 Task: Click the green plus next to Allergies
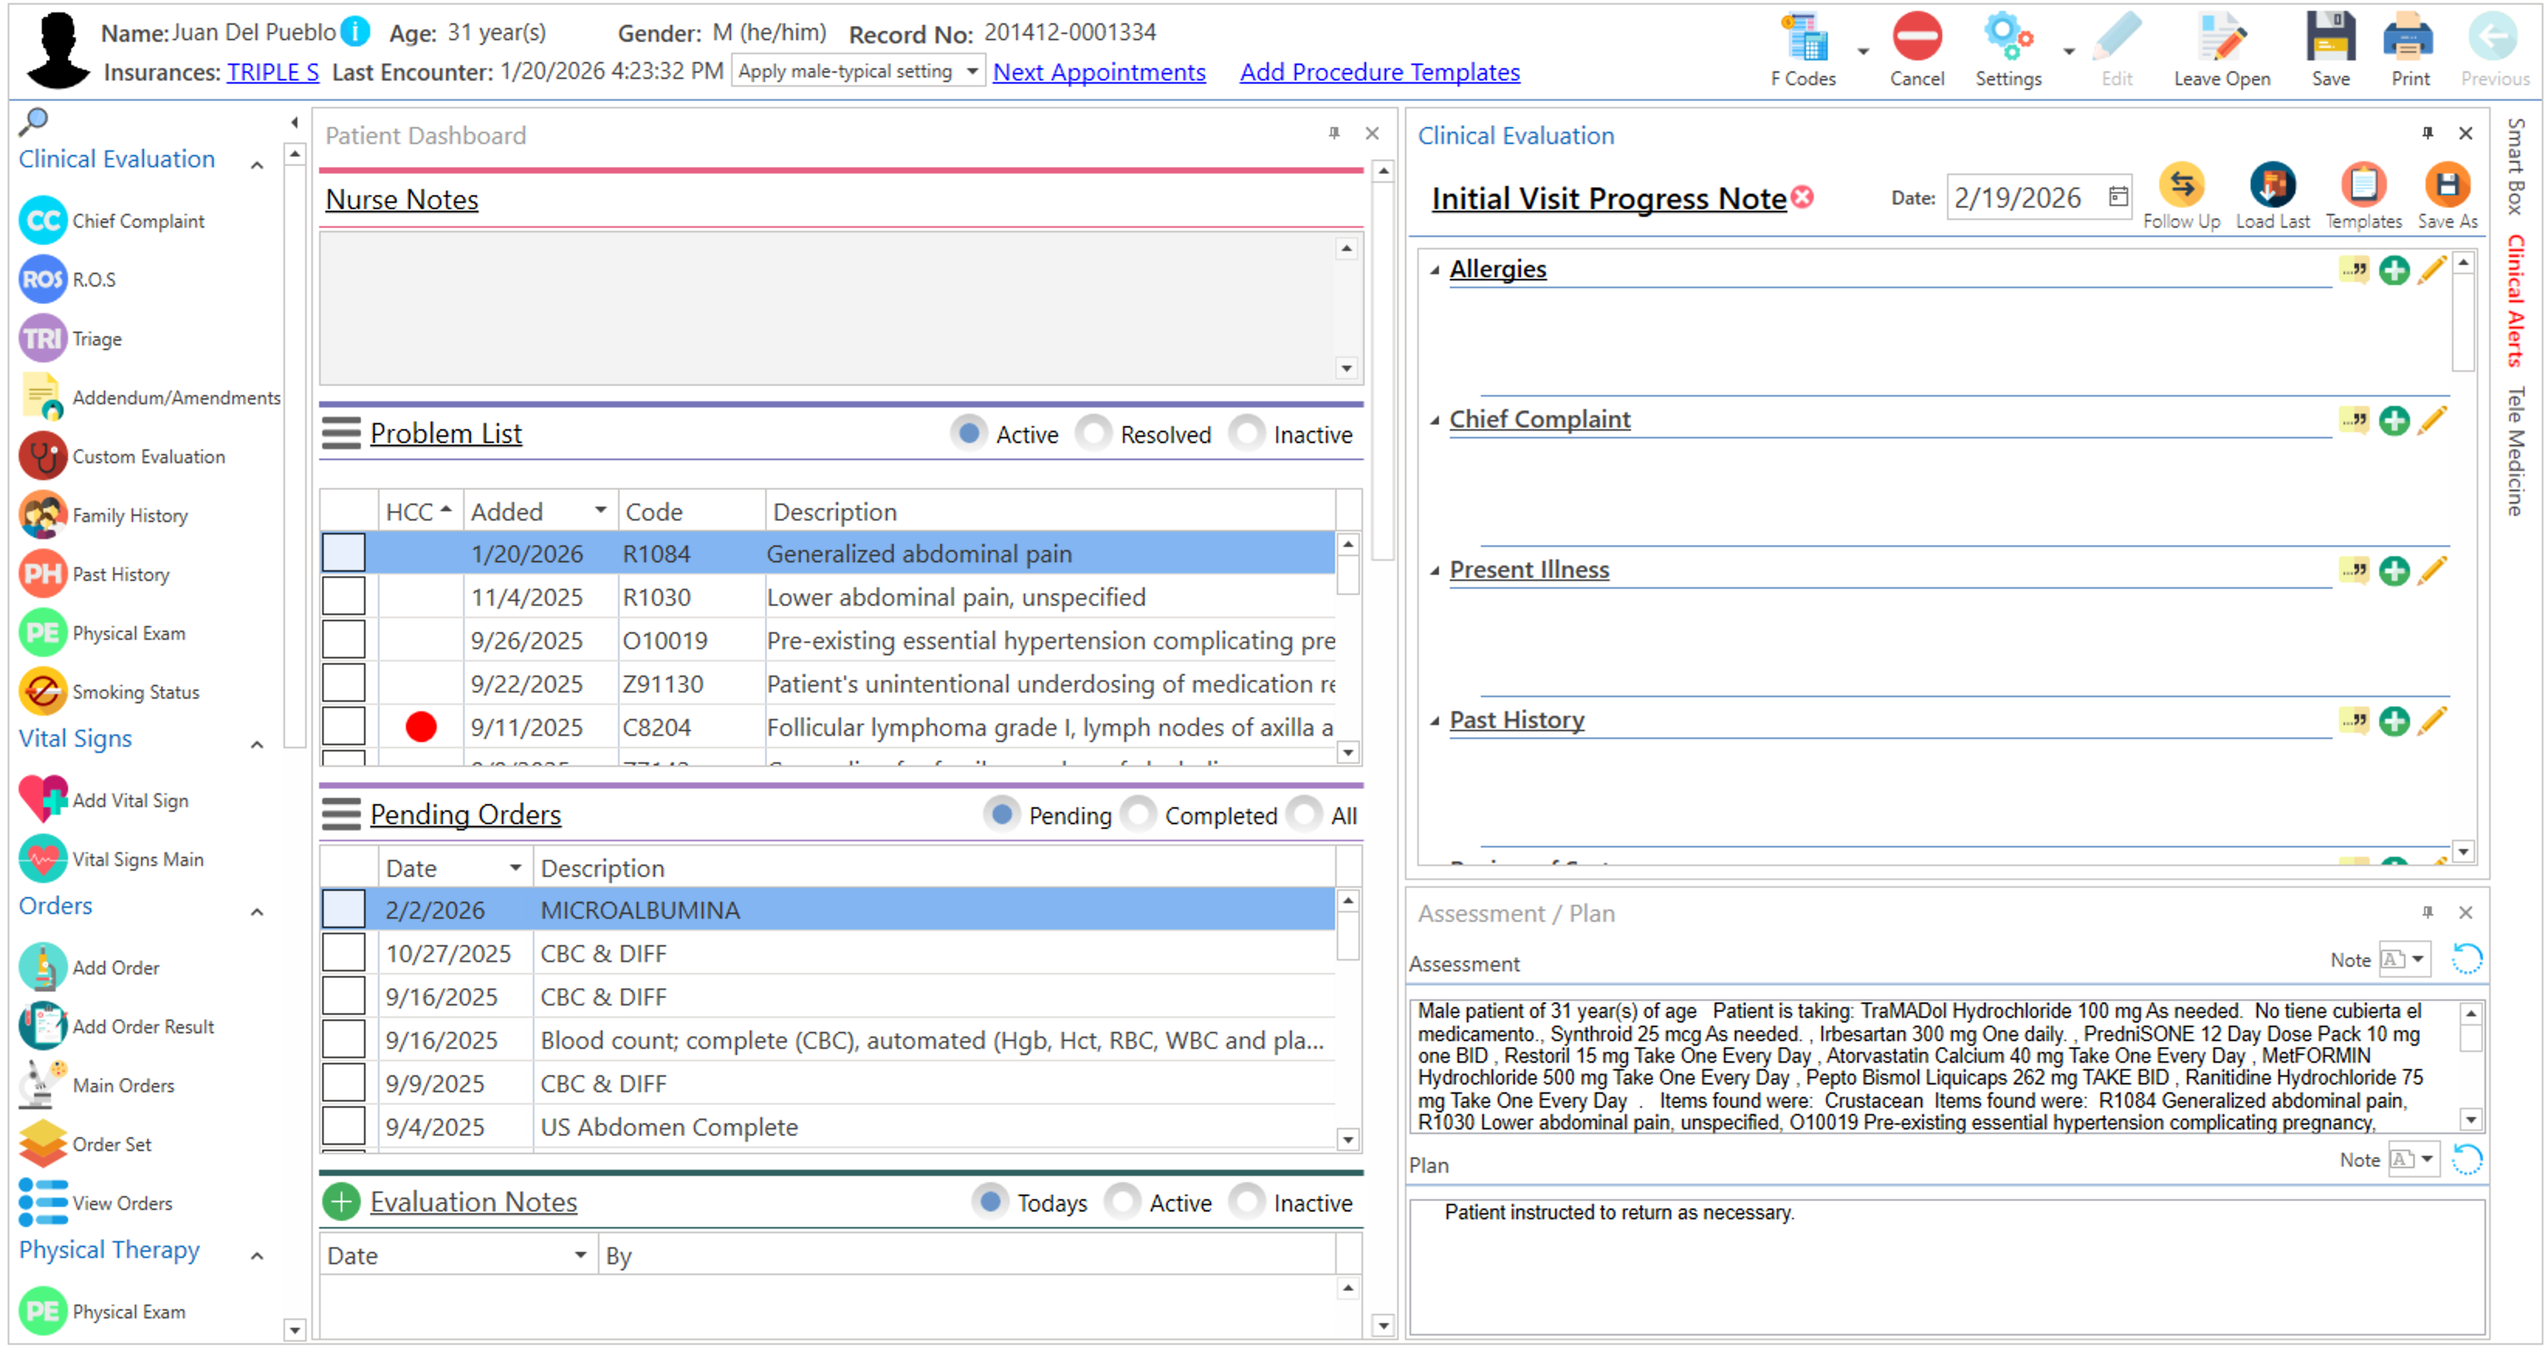click(2394, 270)
